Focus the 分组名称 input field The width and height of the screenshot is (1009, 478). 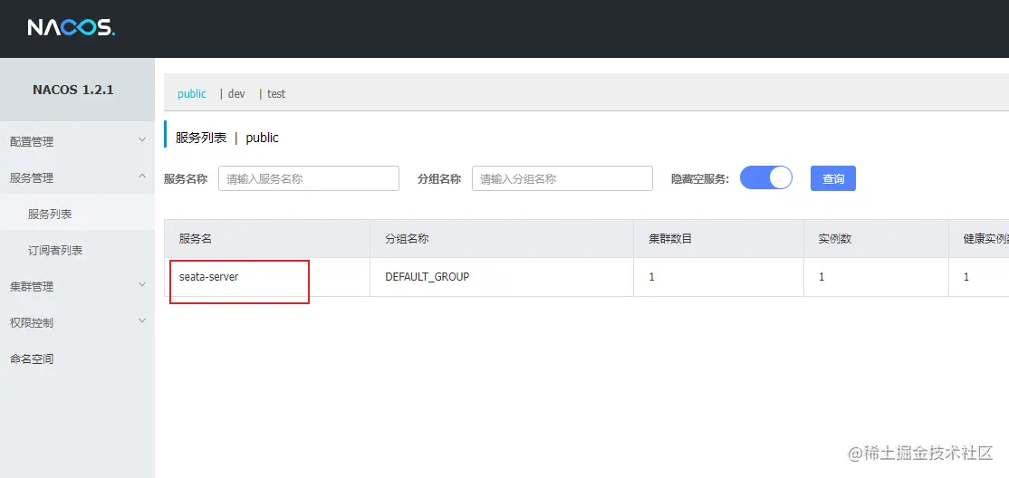[562, 179]
